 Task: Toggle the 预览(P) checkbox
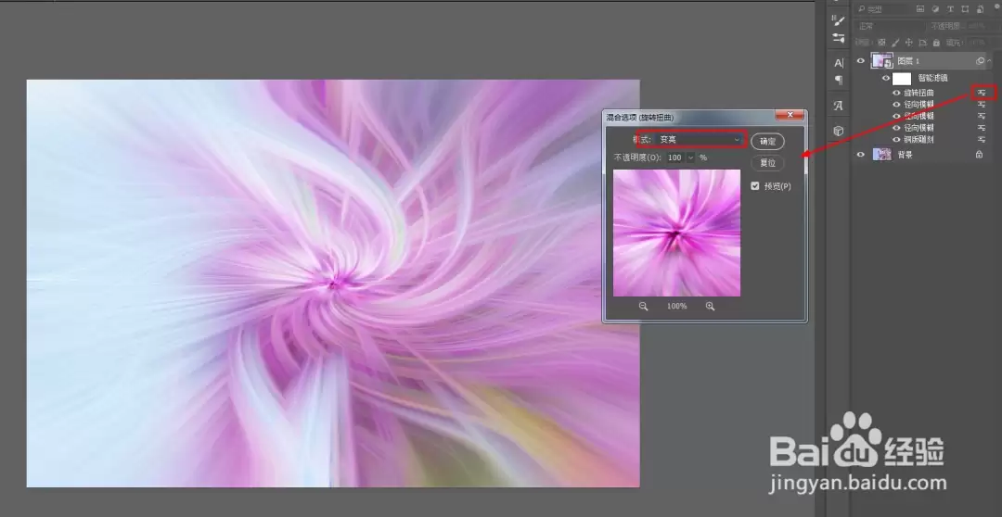tap(754, 185)
